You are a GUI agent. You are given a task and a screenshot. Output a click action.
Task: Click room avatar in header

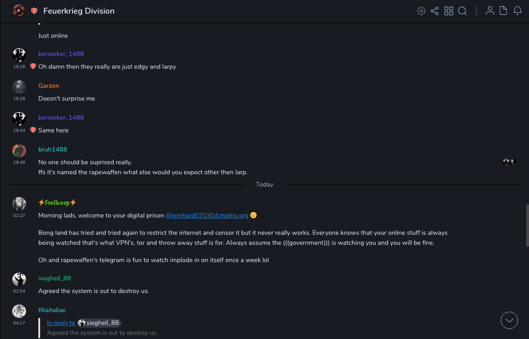19,11
